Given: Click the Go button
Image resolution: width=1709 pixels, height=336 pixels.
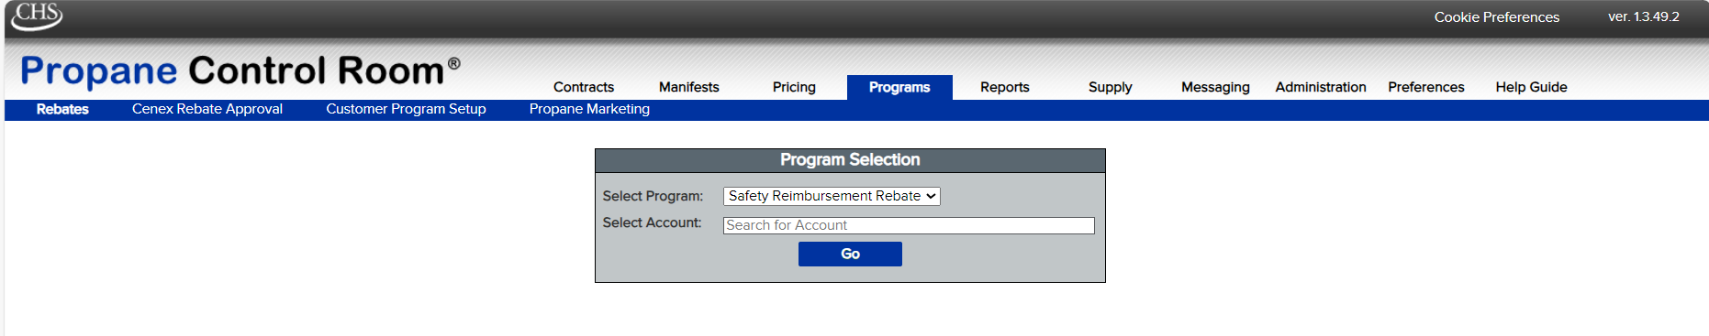Looking at the screenshot, I should point(850,254).
